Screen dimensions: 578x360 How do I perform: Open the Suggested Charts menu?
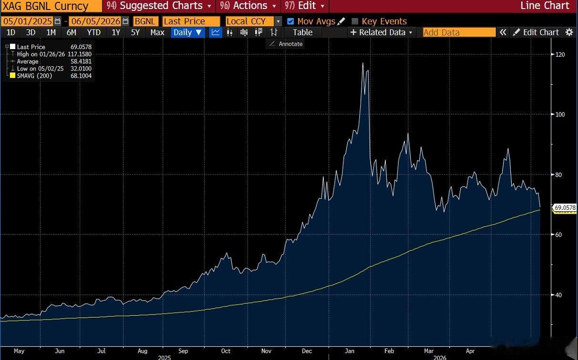[x=159, y=6]
